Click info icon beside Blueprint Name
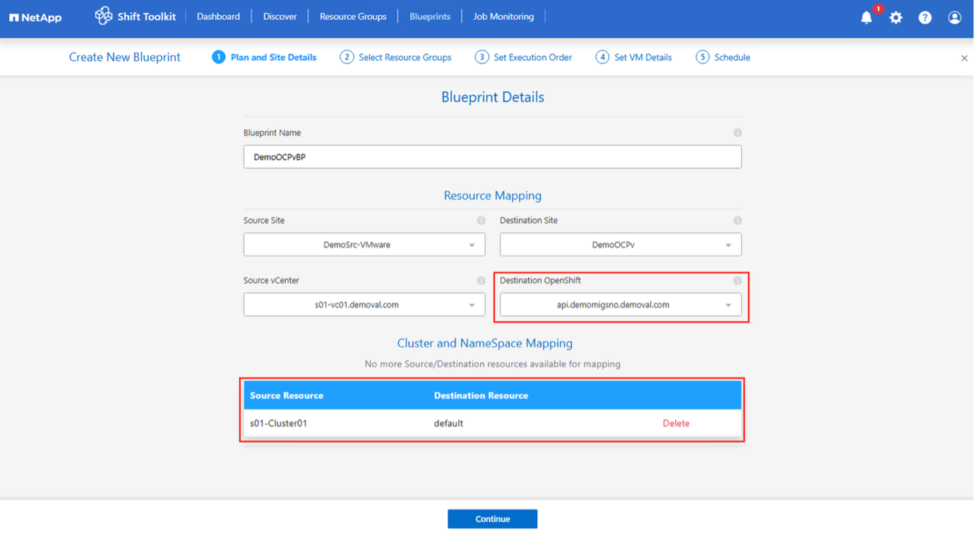Screen dimensions: 977x536 (x=737, y=133)
